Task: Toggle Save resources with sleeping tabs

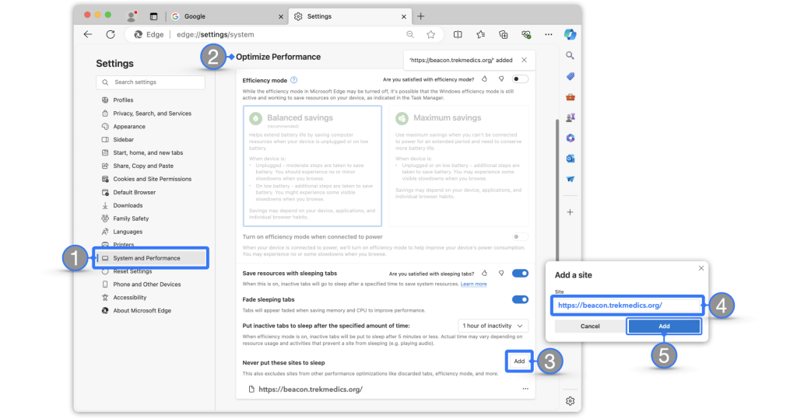Action: point(520,273)
